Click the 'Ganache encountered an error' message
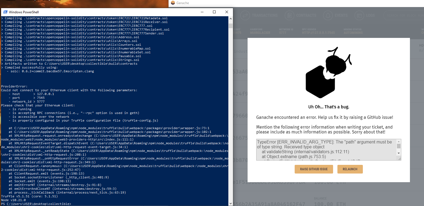Image resolution: width=424 pixels, height=206 pixels. click(x=325, y=117)
